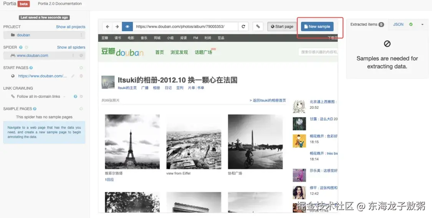
Task: Open the Eiffel Tower photo thumbnail
Action: pos(132,142)
